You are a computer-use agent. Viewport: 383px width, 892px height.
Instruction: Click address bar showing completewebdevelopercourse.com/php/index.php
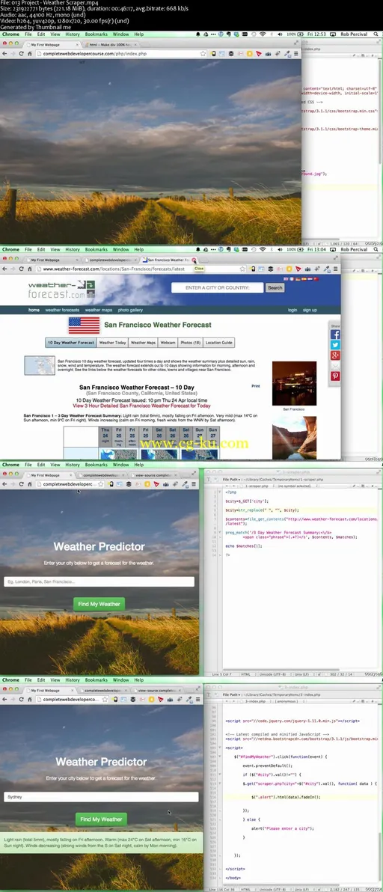coord(117,53)
